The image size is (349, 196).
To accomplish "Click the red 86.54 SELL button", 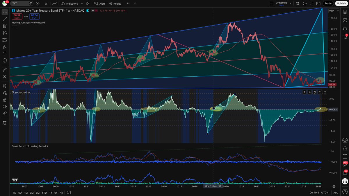I will pos(17,16).
